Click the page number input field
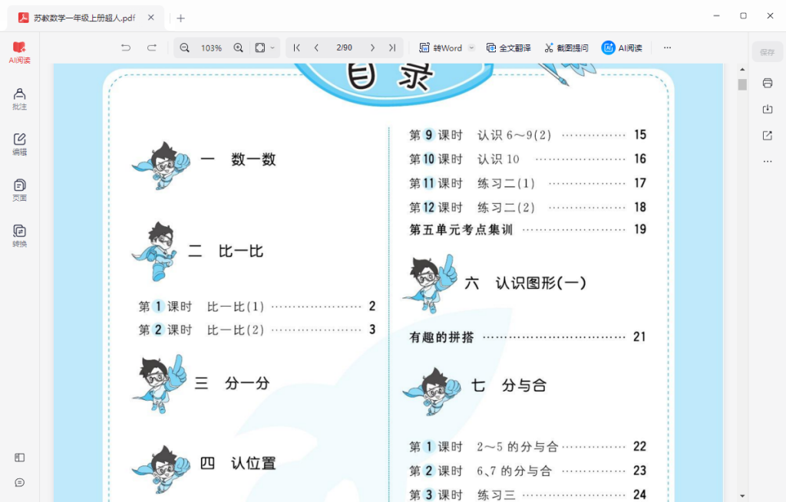The image size is (786, 502). pos(344,48)
